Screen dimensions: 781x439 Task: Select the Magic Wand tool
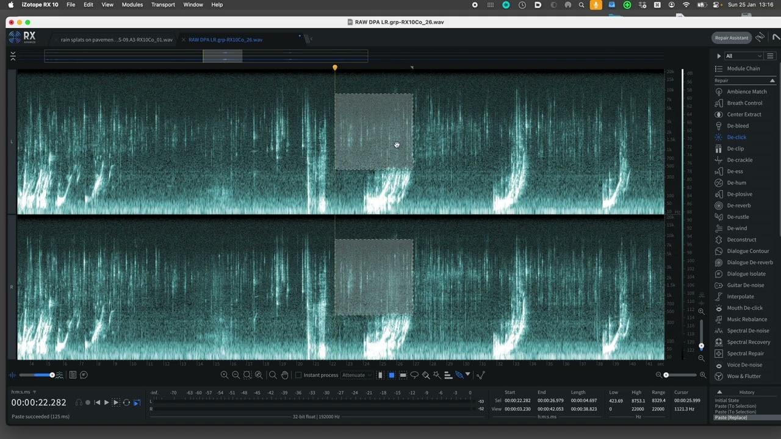click(x=437, y=375)
